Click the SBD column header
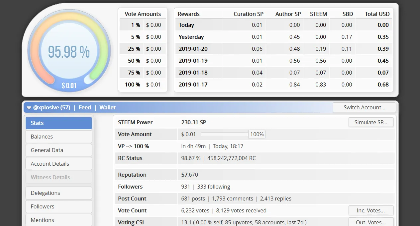420x226 pixels. 348,14
